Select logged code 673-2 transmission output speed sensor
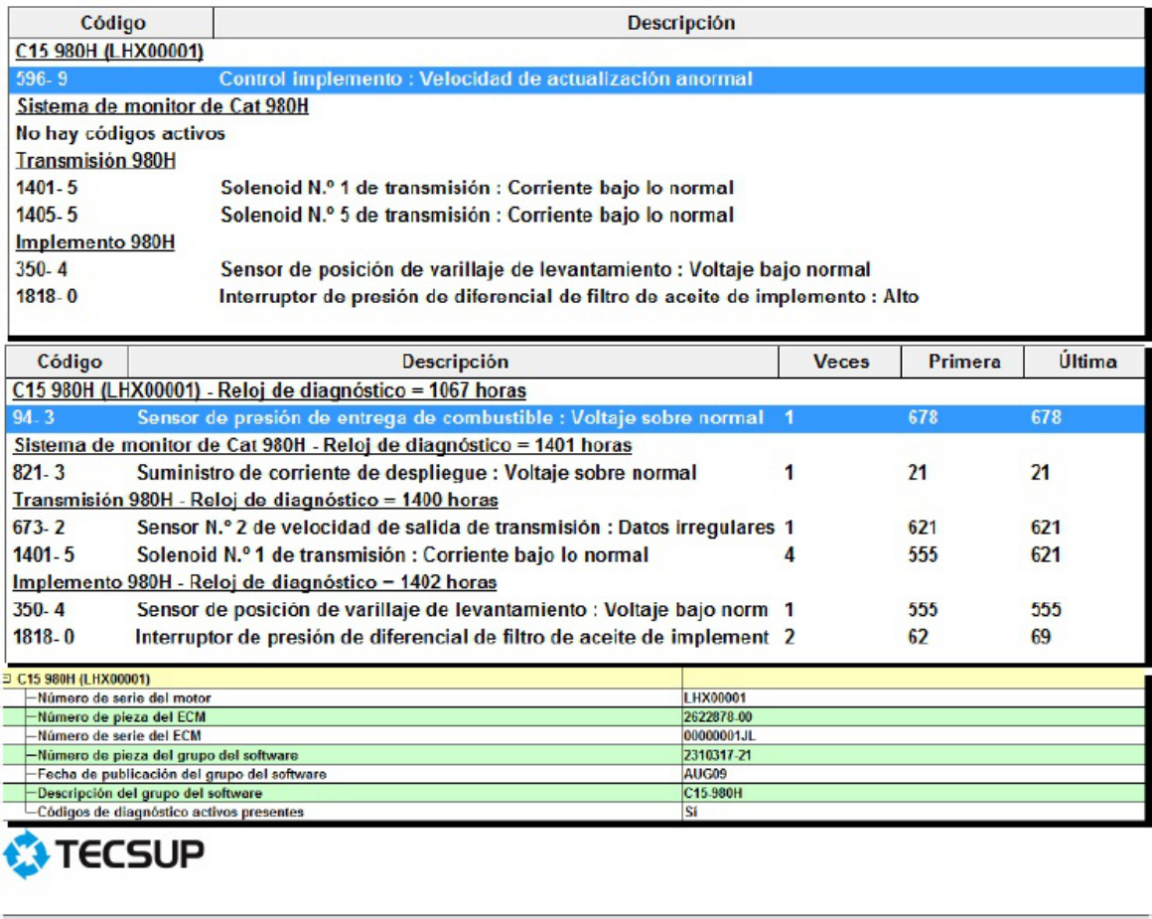This screenshot has height=919, width=1152. (x=576, y=528)
